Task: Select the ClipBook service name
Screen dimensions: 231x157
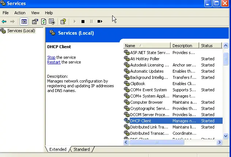Action: (x=137, y=84)
